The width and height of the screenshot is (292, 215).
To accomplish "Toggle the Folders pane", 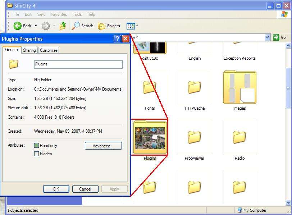I will (109, 26).
